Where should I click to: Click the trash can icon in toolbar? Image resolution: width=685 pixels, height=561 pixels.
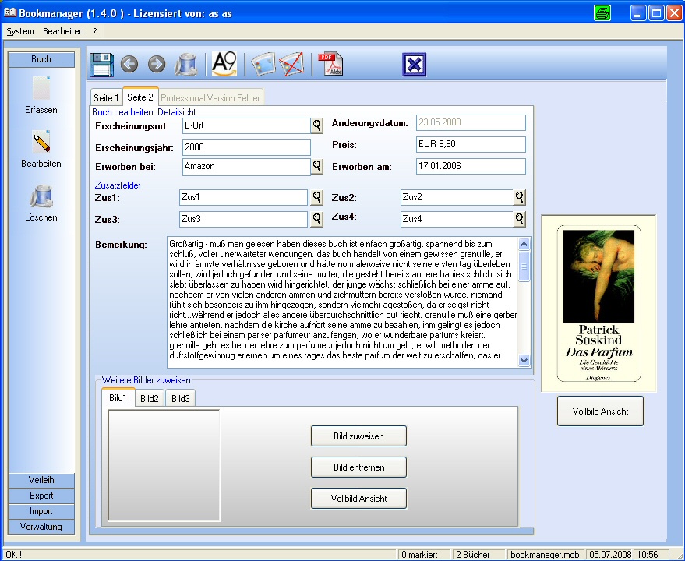pyautogui.click(x=185, y=64)
